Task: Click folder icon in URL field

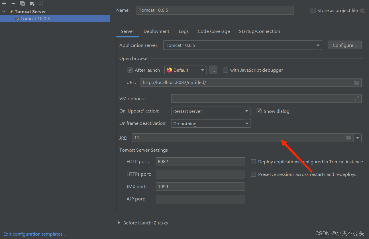Action: 357,83
